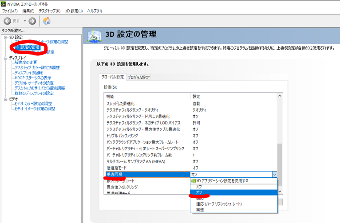Open デジタル オーディオの設定 link

click(34, 83)
